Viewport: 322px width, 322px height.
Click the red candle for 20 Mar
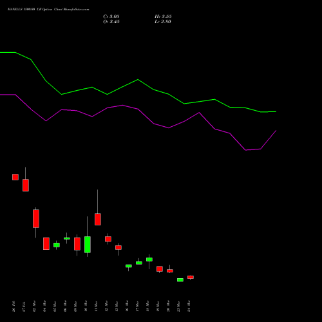coord(170,271)
